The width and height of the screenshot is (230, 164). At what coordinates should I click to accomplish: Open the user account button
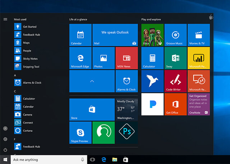[x=5, y=128]
